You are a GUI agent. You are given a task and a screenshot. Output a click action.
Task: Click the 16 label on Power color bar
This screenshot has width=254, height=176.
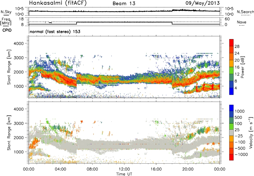pos(237,67)
